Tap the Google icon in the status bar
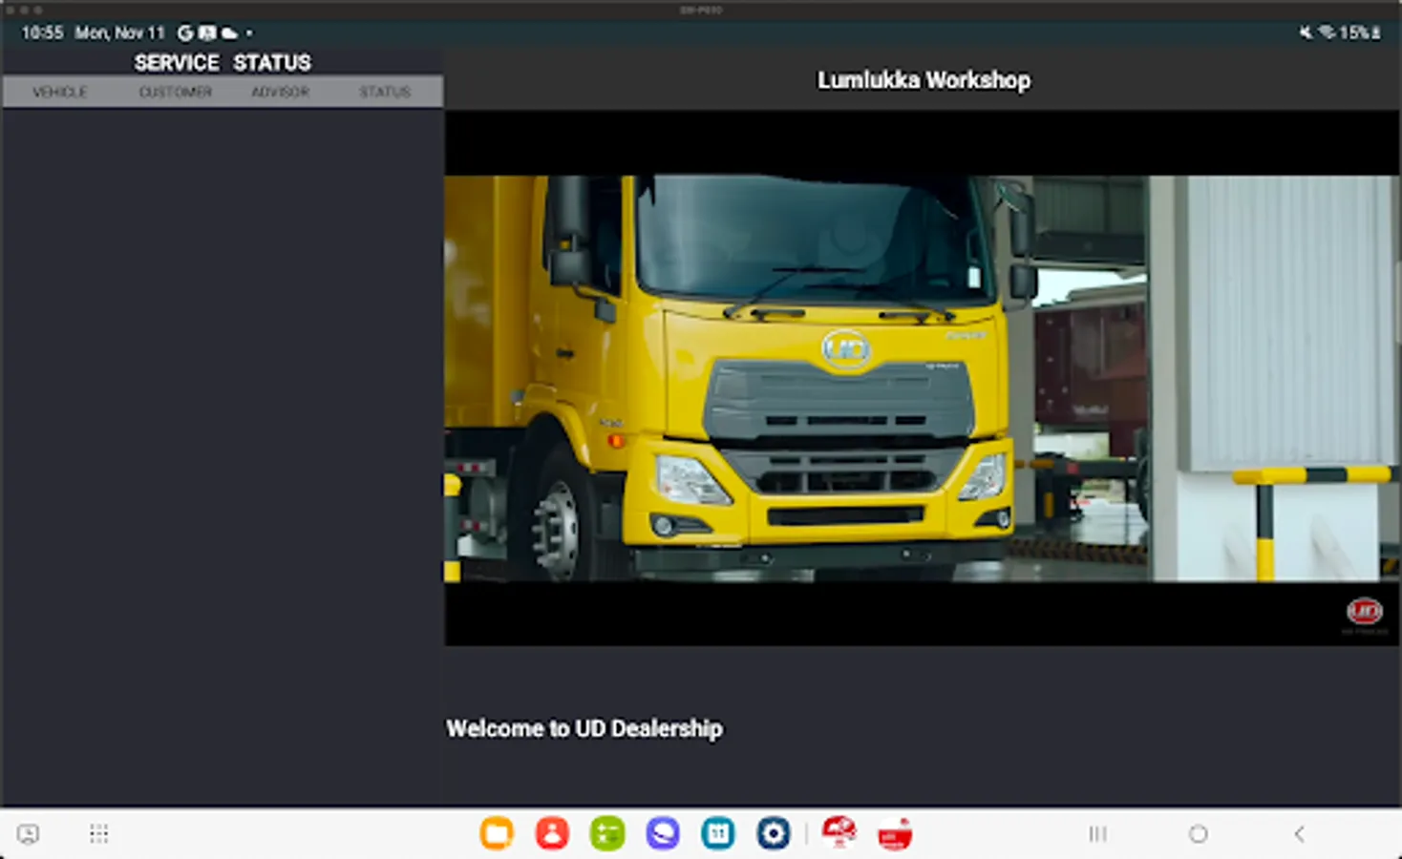The height and width of the screenshot is (859, 1402). (186, 32)
